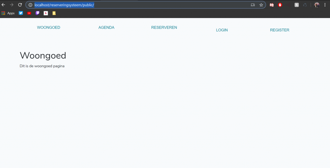Go forward with the forward arrow
Screen dimensions: 330x168
tap(12, 5)
